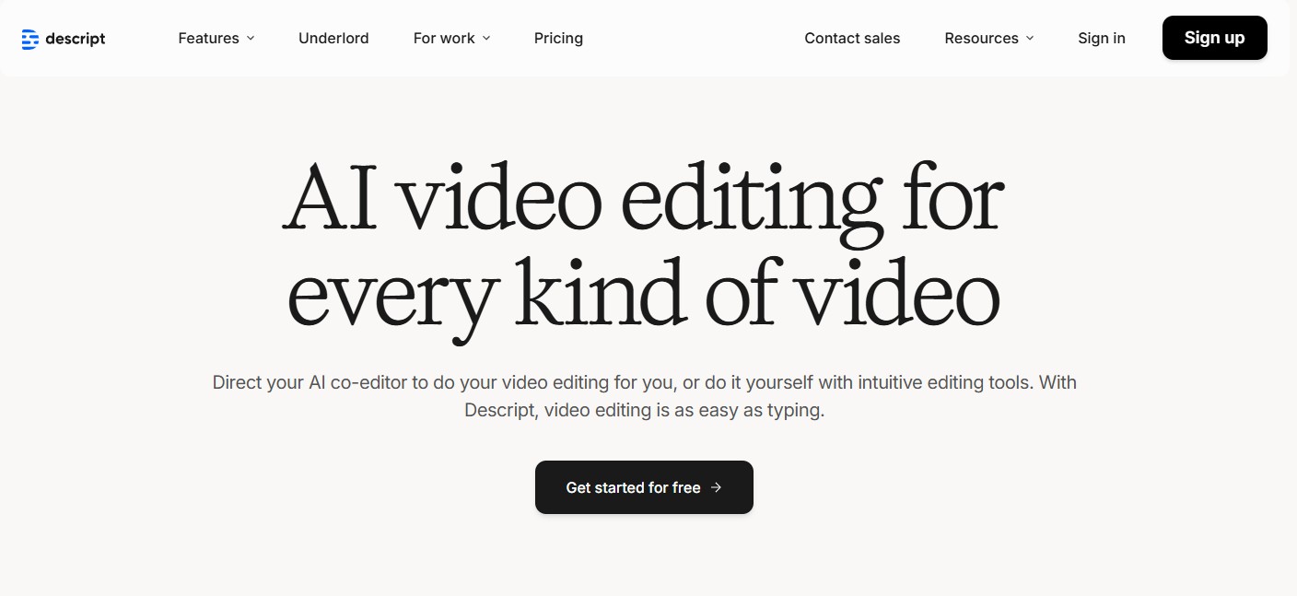Open the For work menu
The width and height of the screenshot is (1297, 596).
pyautogui.click(x=444, y=39)
